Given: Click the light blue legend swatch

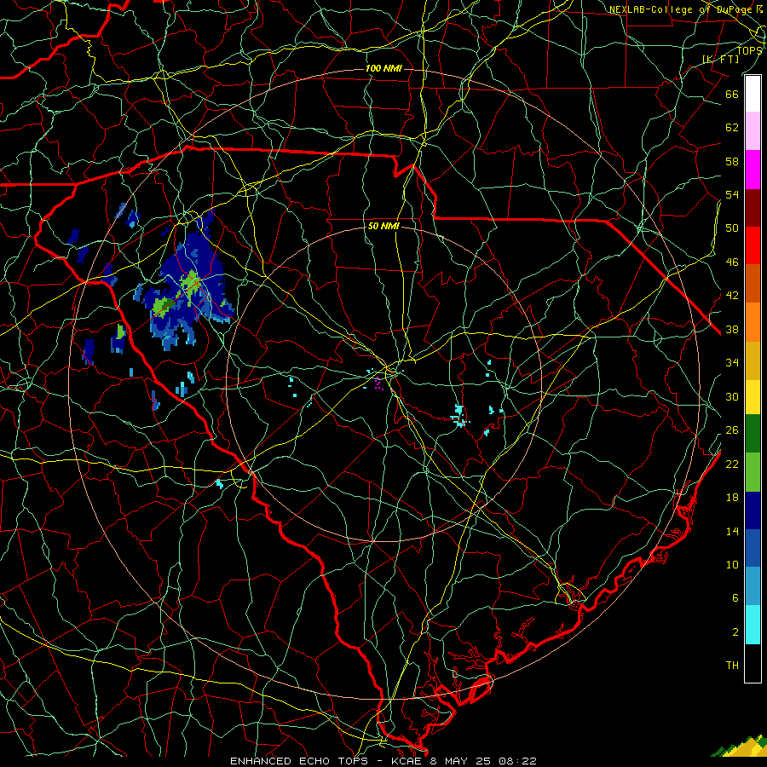Looking at the screenshot, I should click(753, 586).
